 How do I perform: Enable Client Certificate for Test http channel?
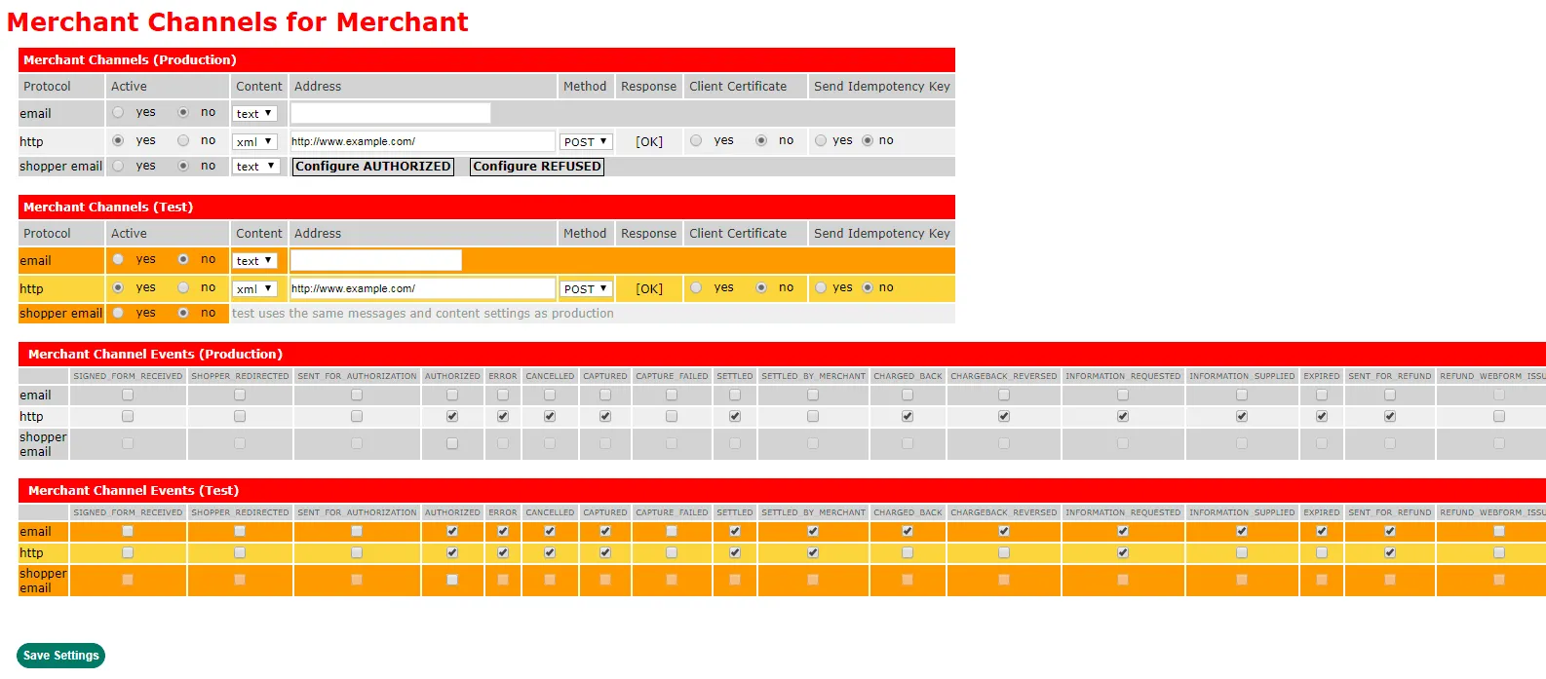[x=696, y=287]
